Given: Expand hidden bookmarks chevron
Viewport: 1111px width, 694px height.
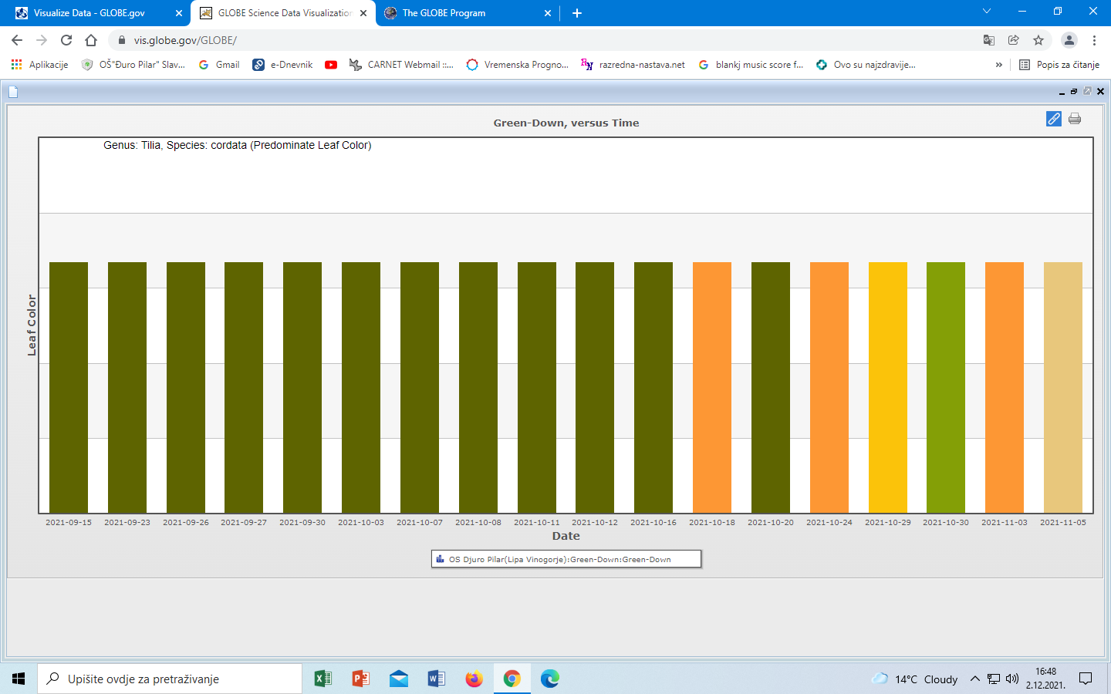Looking at the screenshot, I should point(999,65).
